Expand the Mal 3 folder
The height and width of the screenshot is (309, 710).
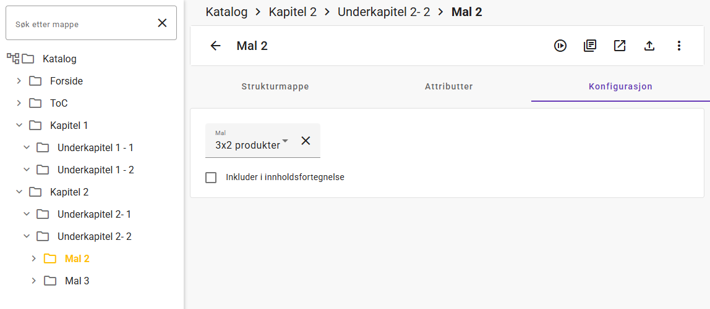click(34, 281)
